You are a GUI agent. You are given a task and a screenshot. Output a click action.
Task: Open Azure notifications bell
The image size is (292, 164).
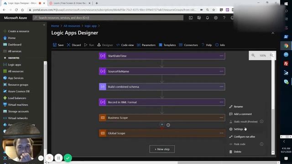pyautogui.click(x=207, y=18)
